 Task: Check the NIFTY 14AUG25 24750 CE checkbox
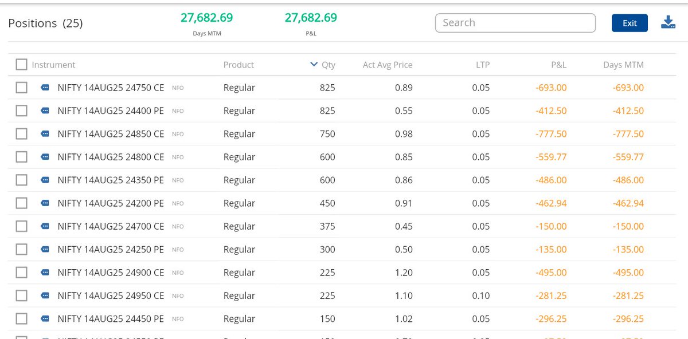[x=21, y=88]
